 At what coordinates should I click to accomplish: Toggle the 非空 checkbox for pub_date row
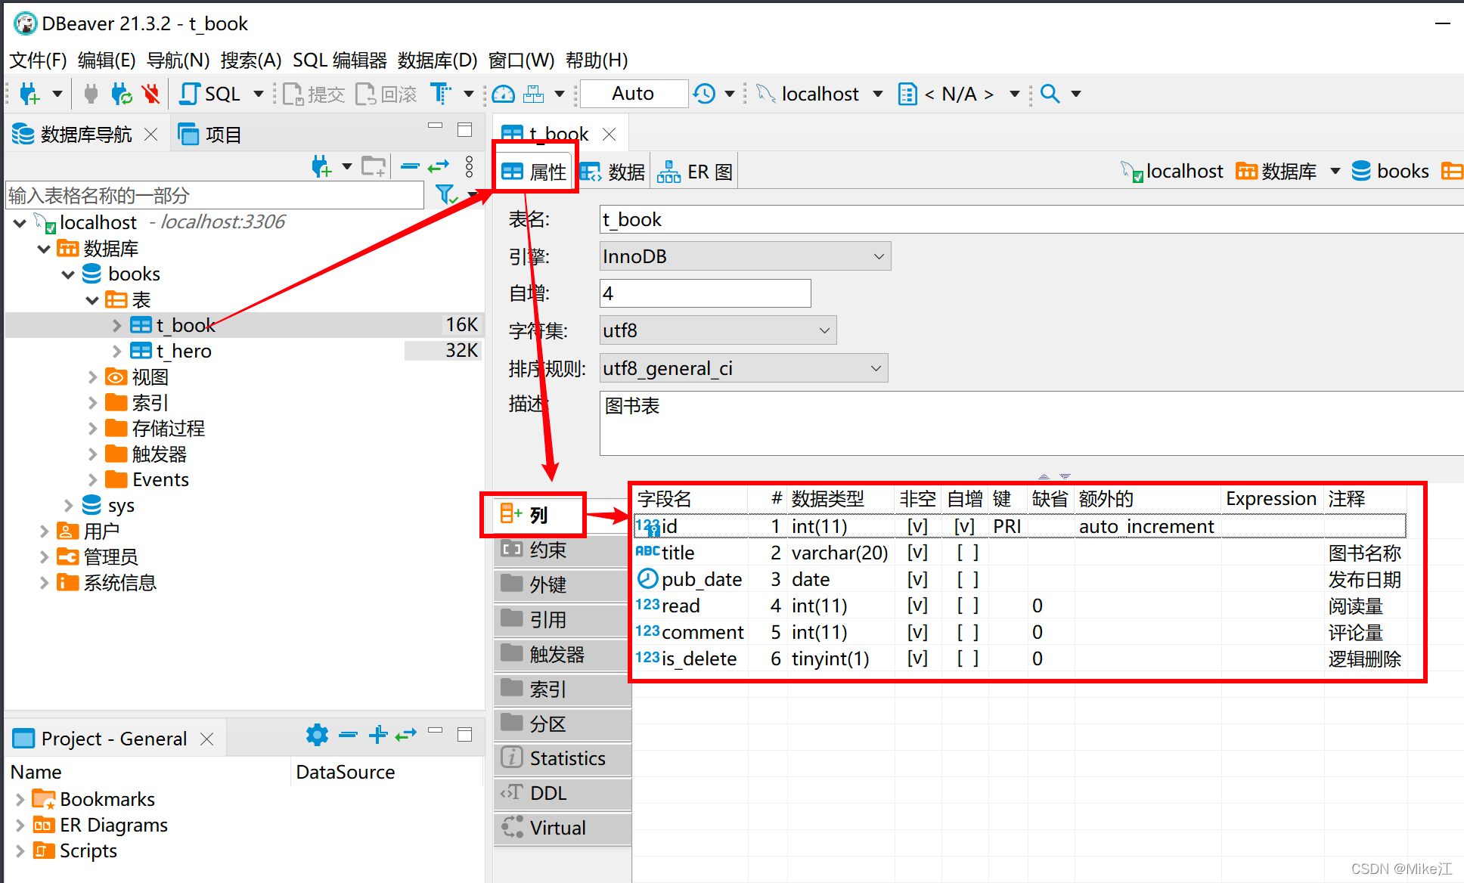917,579
